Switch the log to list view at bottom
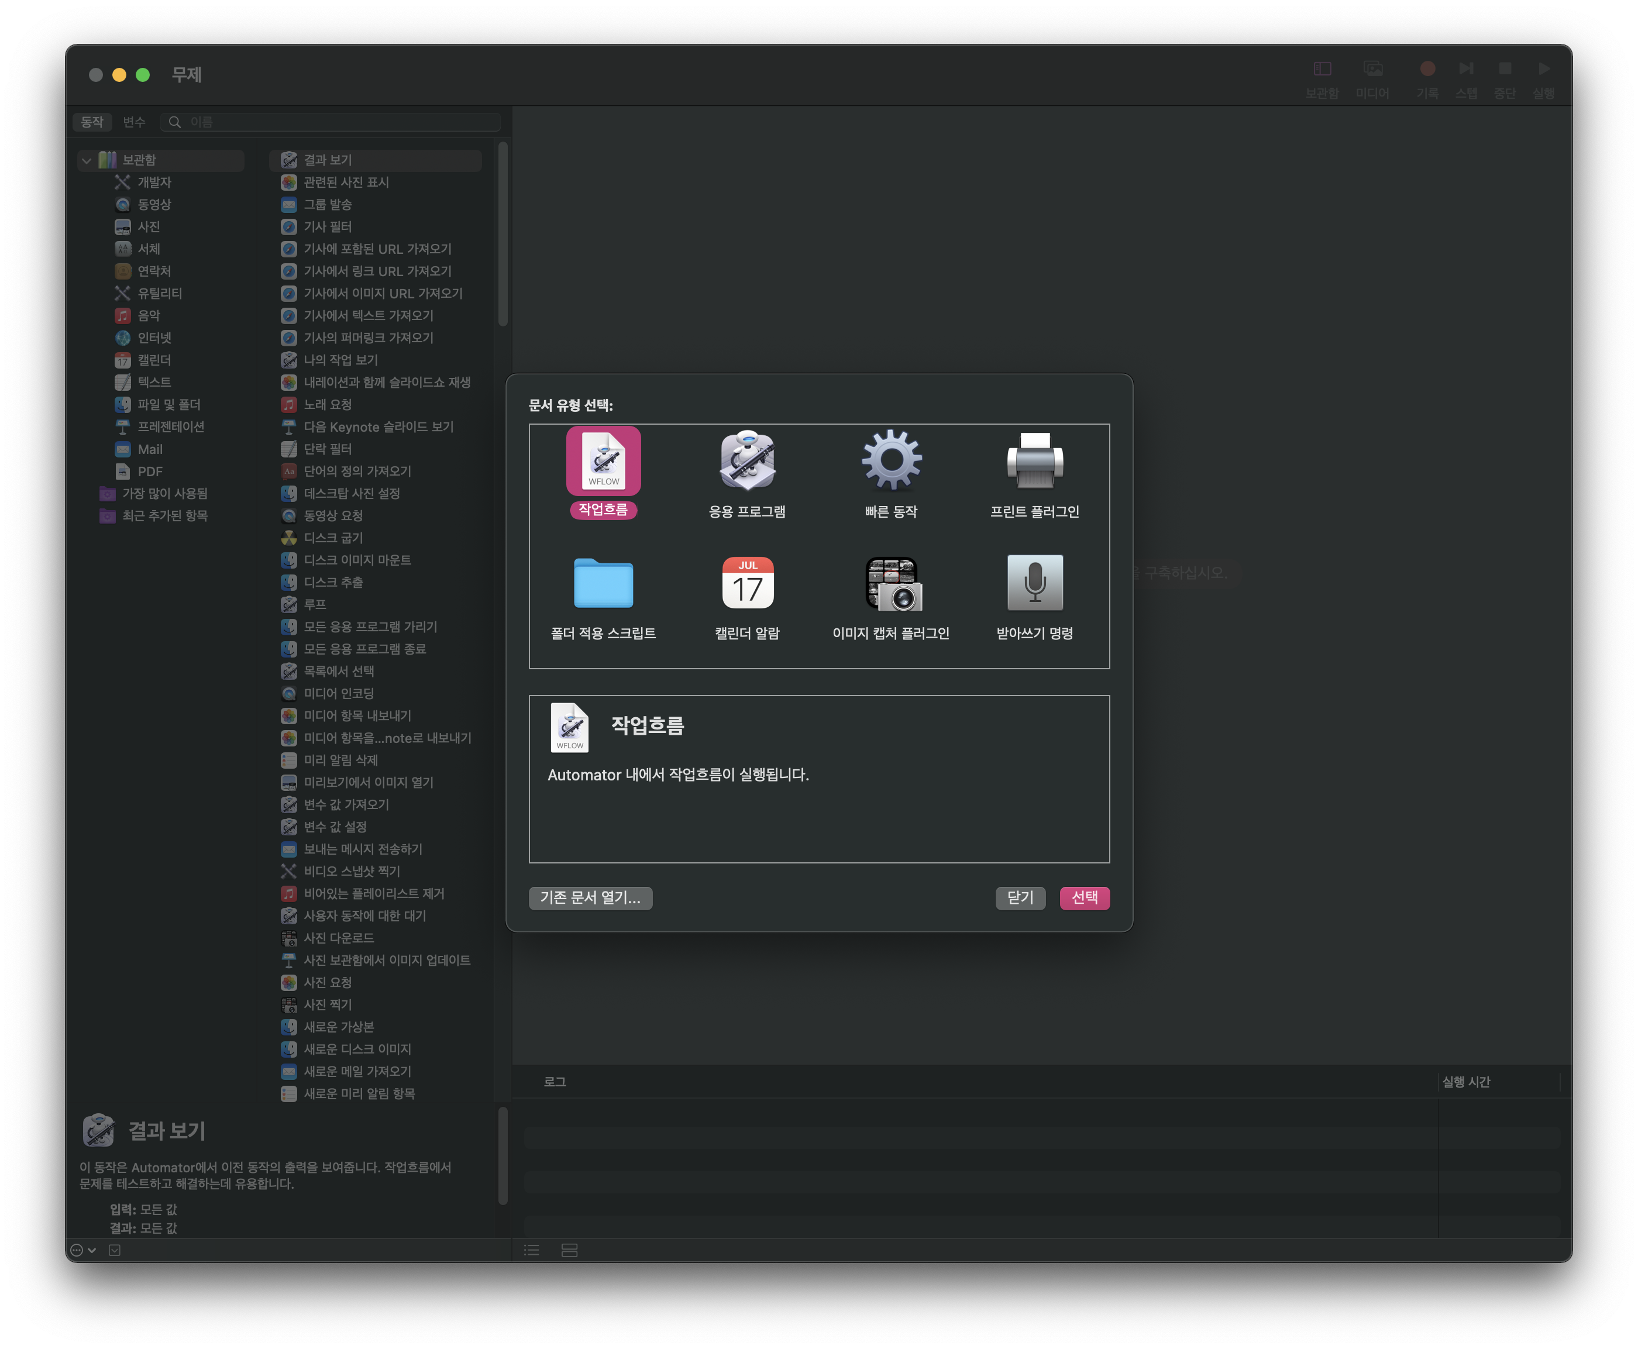Viewport: 1638px width, 1349px height. tap(532, 1250)
